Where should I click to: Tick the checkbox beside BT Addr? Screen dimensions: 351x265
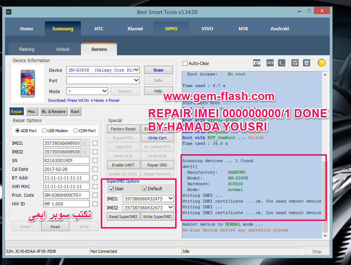95,178
